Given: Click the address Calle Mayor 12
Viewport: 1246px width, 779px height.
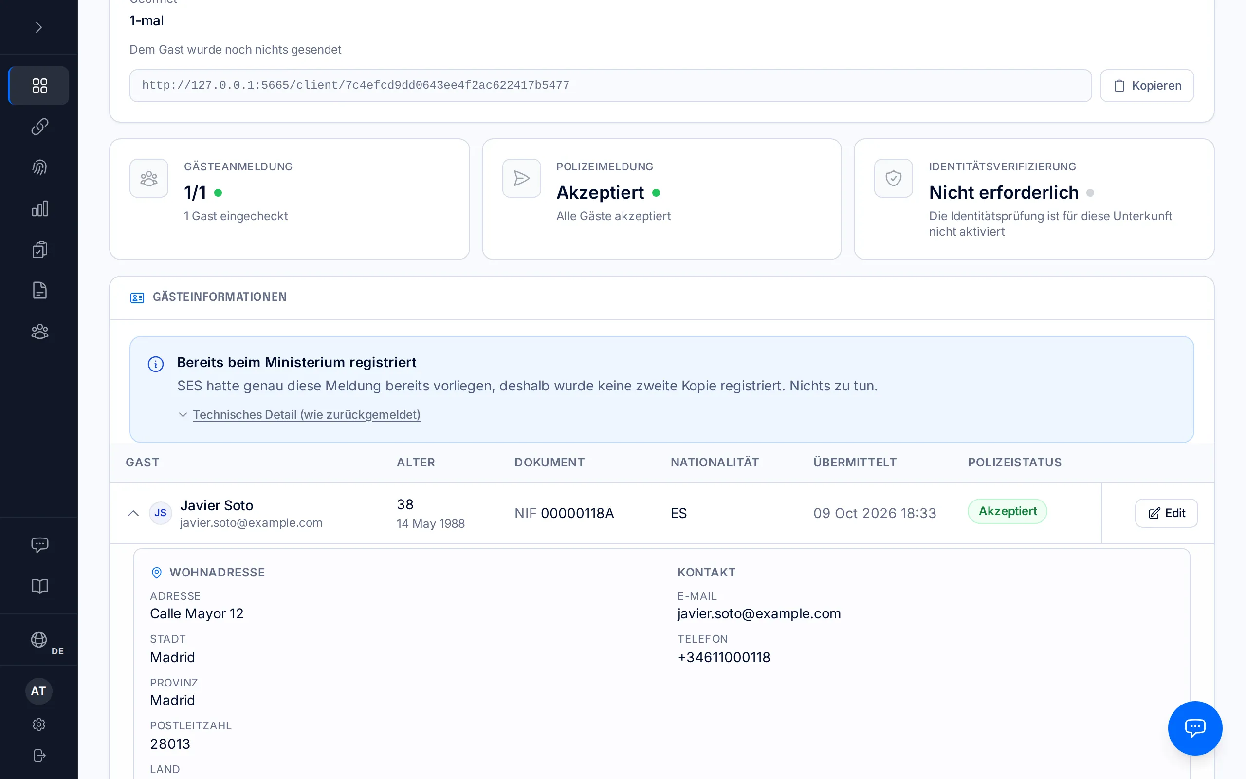Looking at the screenshot, I should 197,613.
